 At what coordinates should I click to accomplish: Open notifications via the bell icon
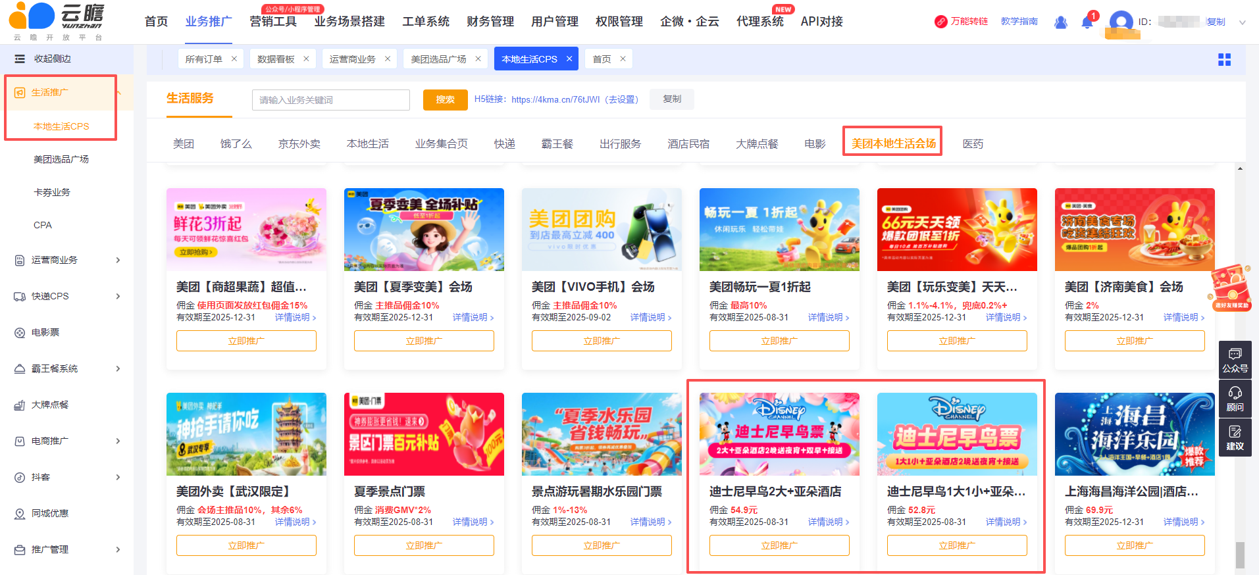1087,22
